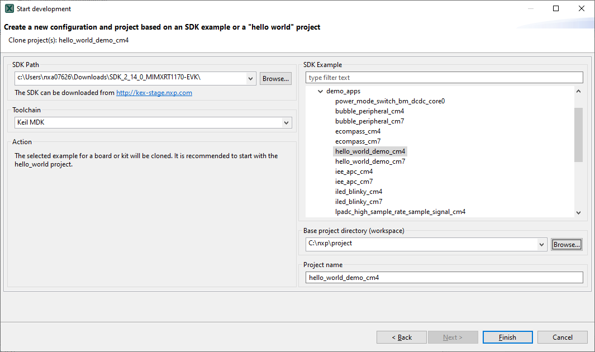Image resolution: width=595 pixels, height=352 pixels.
Task: Go back to the previous wizard page
Action: coord(401,337)
